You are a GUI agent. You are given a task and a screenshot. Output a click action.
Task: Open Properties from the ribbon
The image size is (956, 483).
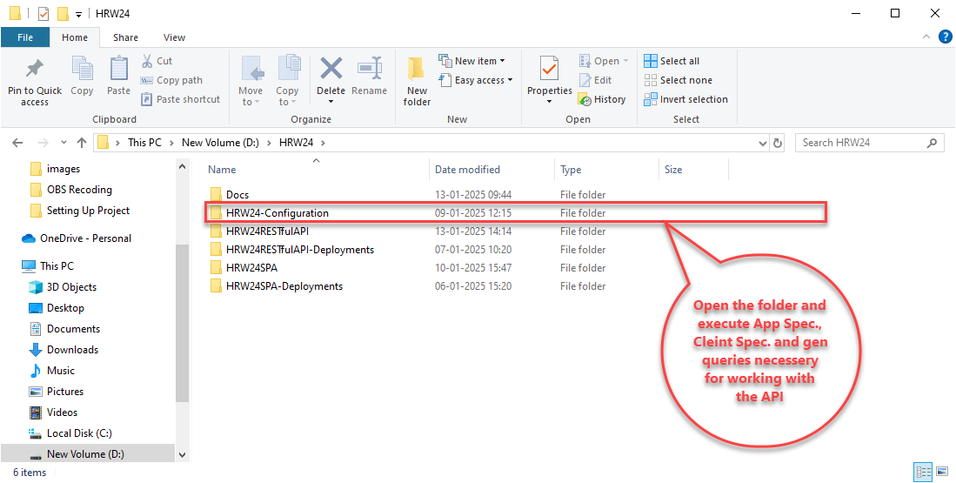pos(549,70)
